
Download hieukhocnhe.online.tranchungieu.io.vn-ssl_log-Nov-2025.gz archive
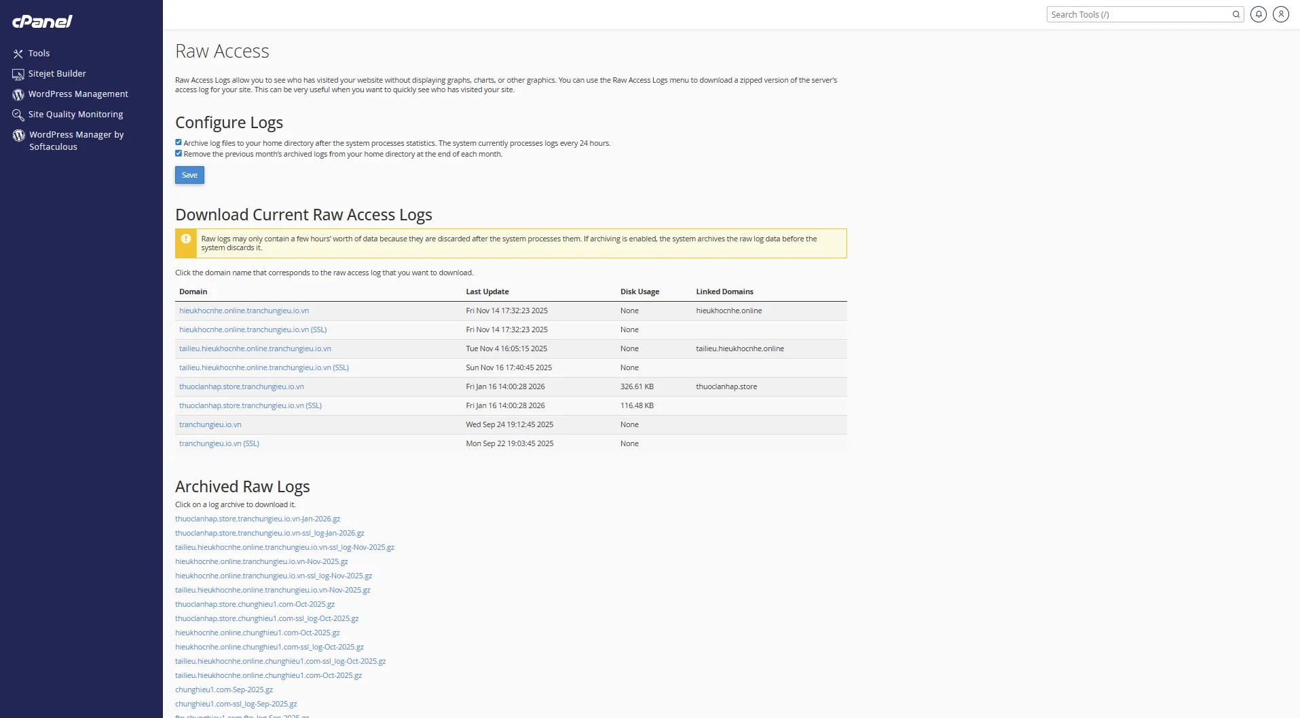274,576
